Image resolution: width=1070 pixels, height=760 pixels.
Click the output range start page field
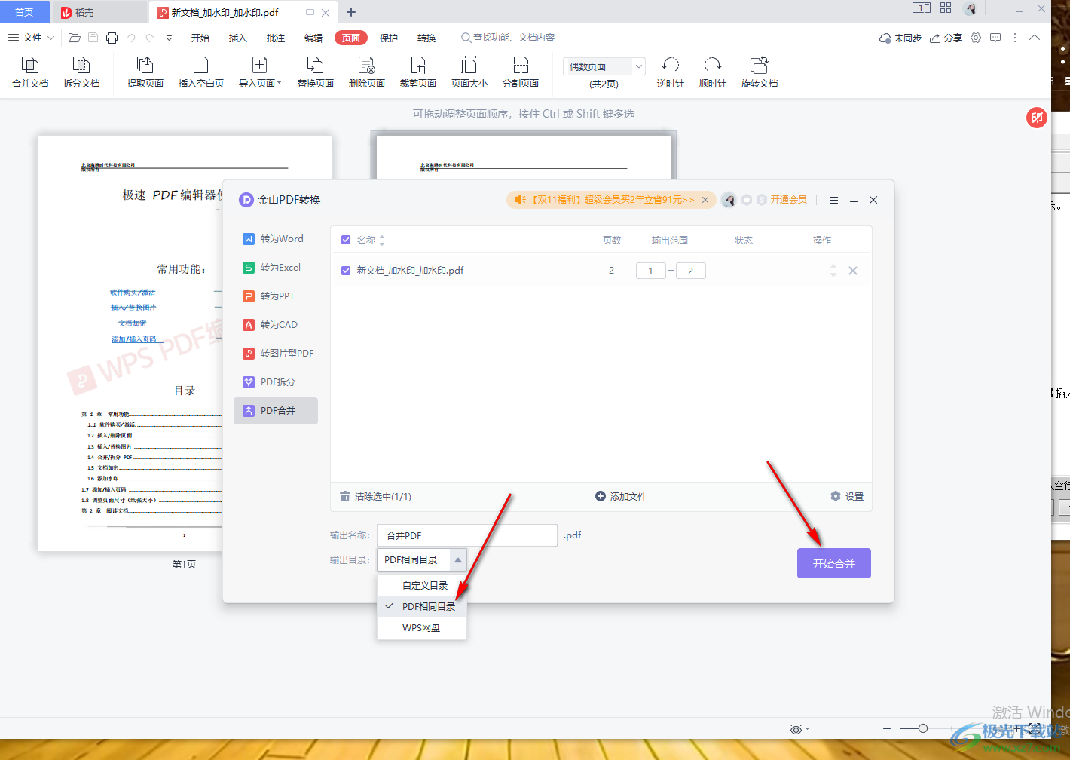650,271
